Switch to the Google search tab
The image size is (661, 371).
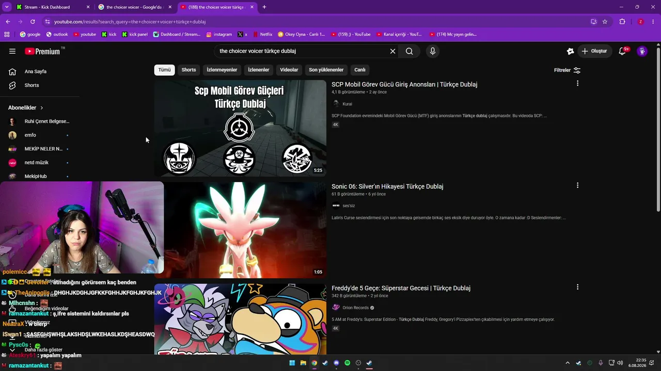tap(135, 7)
